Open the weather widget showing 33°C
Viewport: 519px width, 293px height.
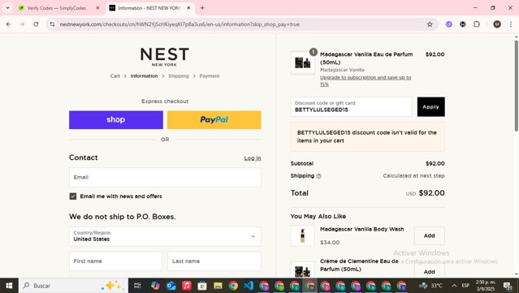point(430,286)
